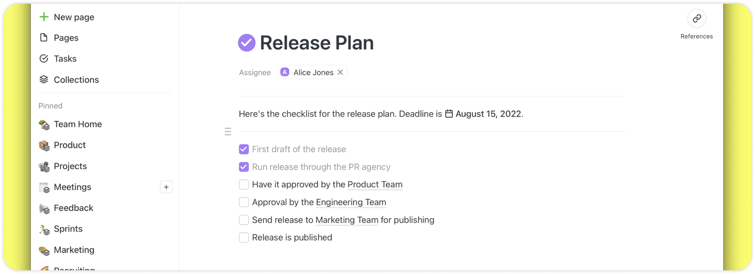Check Have it approved by Product Team
Viewport: 755px width, 274px height.
(244, 185)
